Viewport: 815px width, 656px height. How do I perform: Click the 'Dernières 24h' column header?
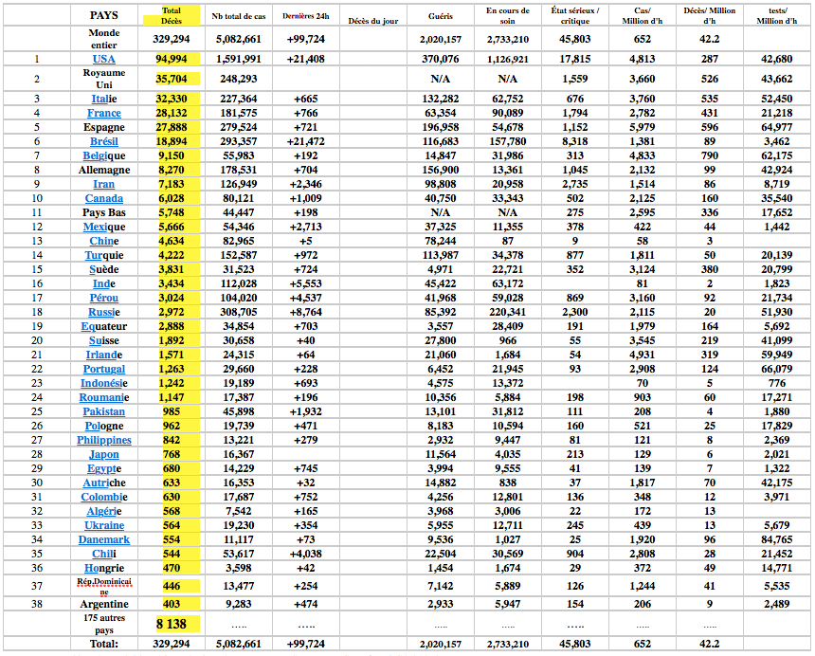305,16
